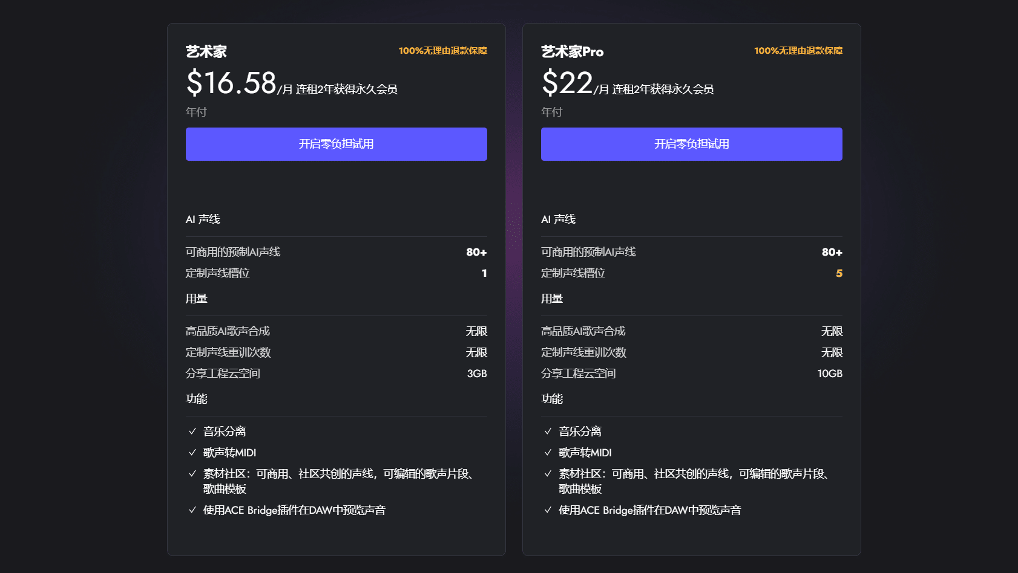Click 艺术家 plan's 100%无理由退款保障 text
This screenshot has height=573, width=1018.
click(x=442, y=51)
